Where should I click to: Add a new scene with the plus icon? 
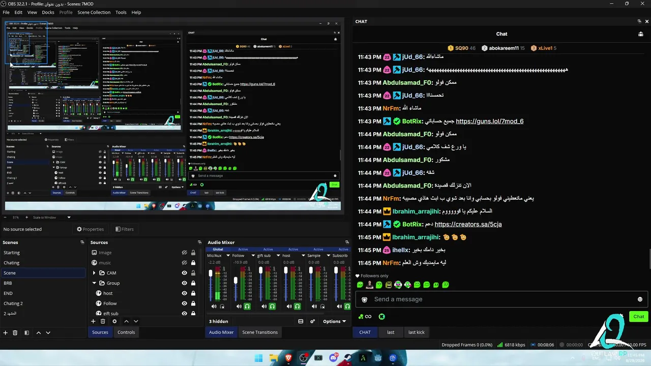6,332
